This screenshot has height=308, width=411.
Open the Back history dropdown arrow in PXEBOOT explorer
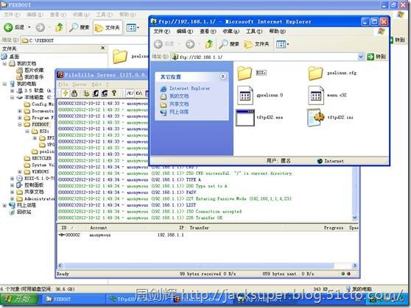point(29,27)
